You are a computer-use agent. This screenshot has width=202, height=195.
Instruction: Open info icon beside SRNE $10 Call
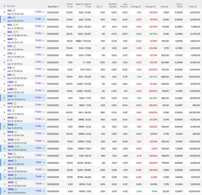coord(16,132)
